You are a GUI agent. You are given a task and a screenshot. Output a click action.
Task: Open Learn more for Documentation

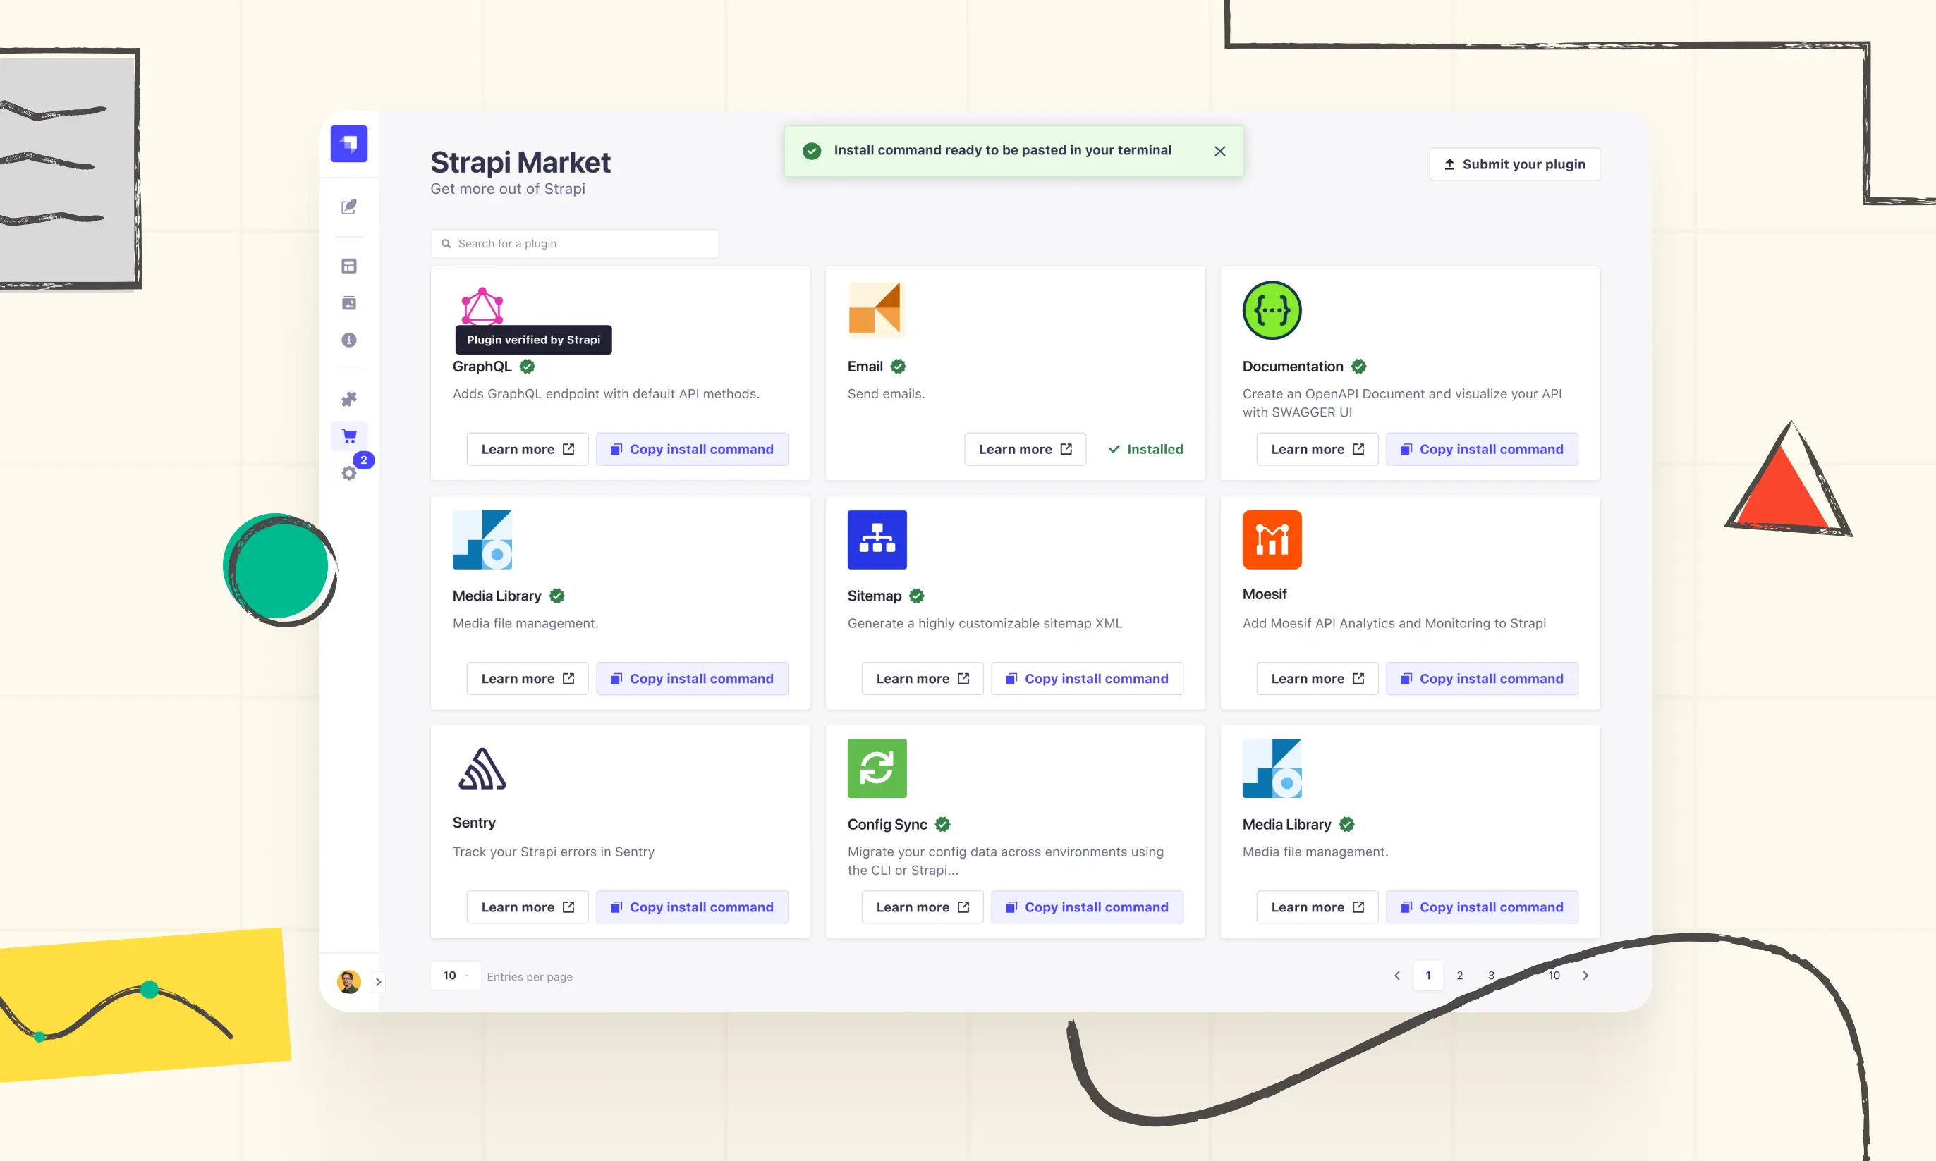point(1317,449)
